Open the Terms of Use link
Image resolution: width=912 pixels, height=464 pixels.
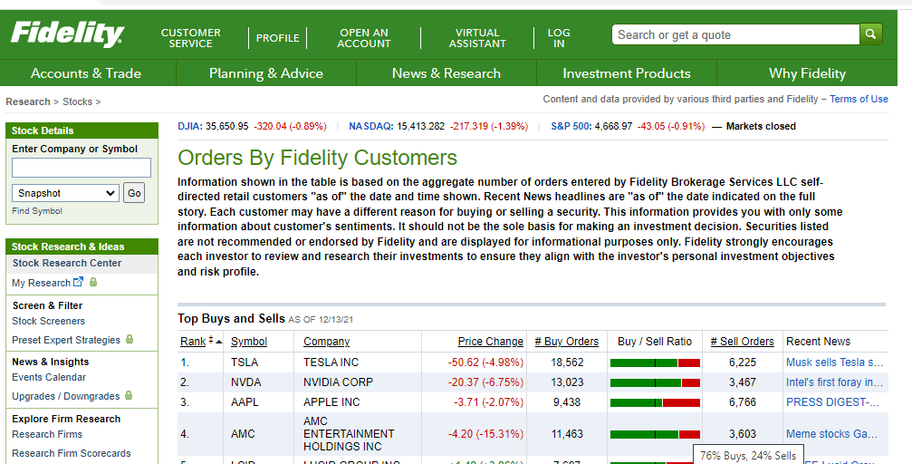[859, 100]
